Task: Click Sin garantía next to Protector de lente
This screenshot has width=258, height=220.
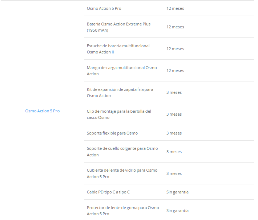Action: point(177,211)
